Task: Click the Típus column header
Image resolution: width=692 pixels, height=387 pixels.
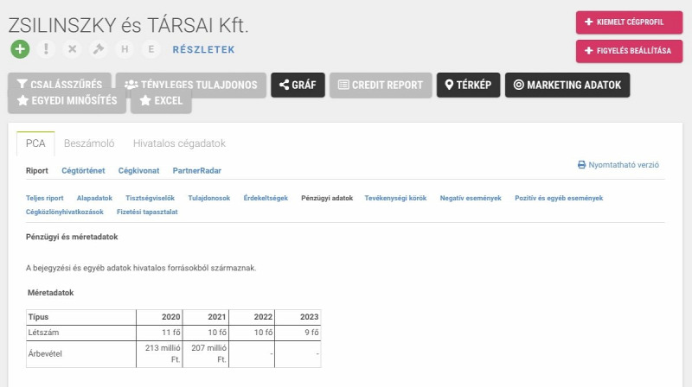Action: pos(81,317)
